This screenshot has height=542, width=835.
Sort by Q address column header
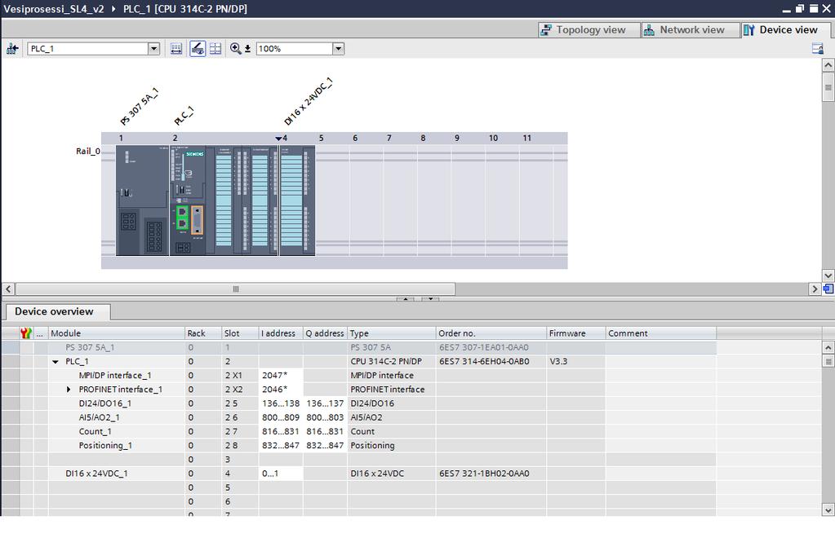325,333
